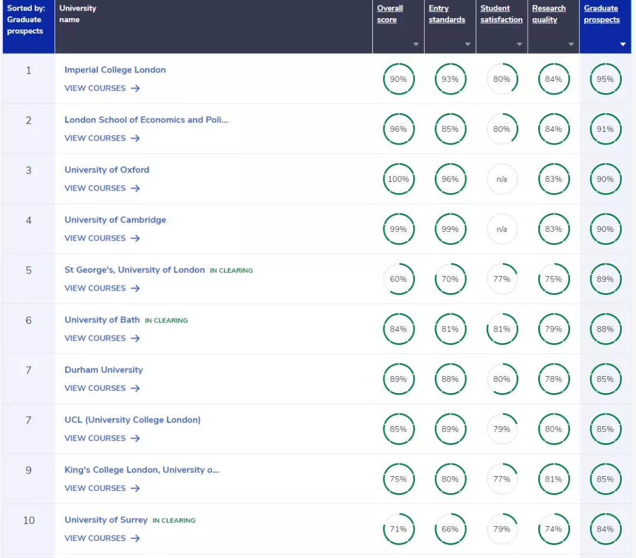
Task: Open the Research quality sort arrow
Action: click(571, 44)
